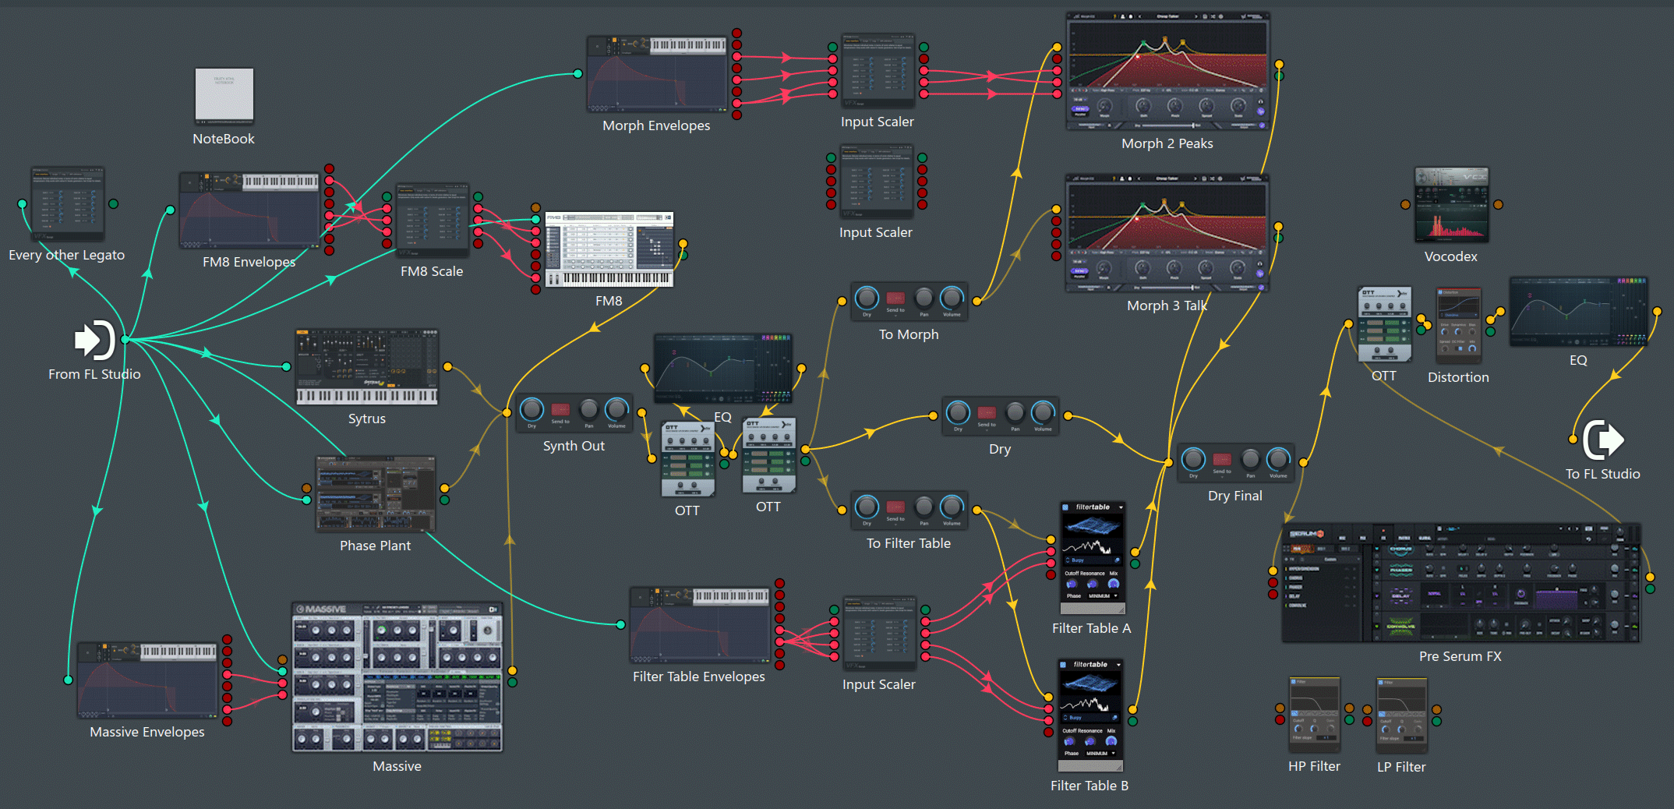Open the Vocodex plugin node
The width and height of the screenshot is (1674, 809).
[1451, 205]
